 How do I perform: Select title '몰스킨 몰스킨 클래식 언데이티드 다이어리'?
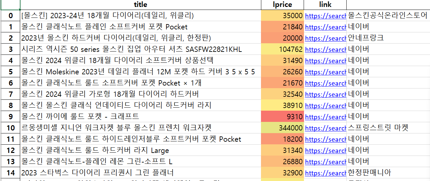pyautogui.click(x=141, y=105)
